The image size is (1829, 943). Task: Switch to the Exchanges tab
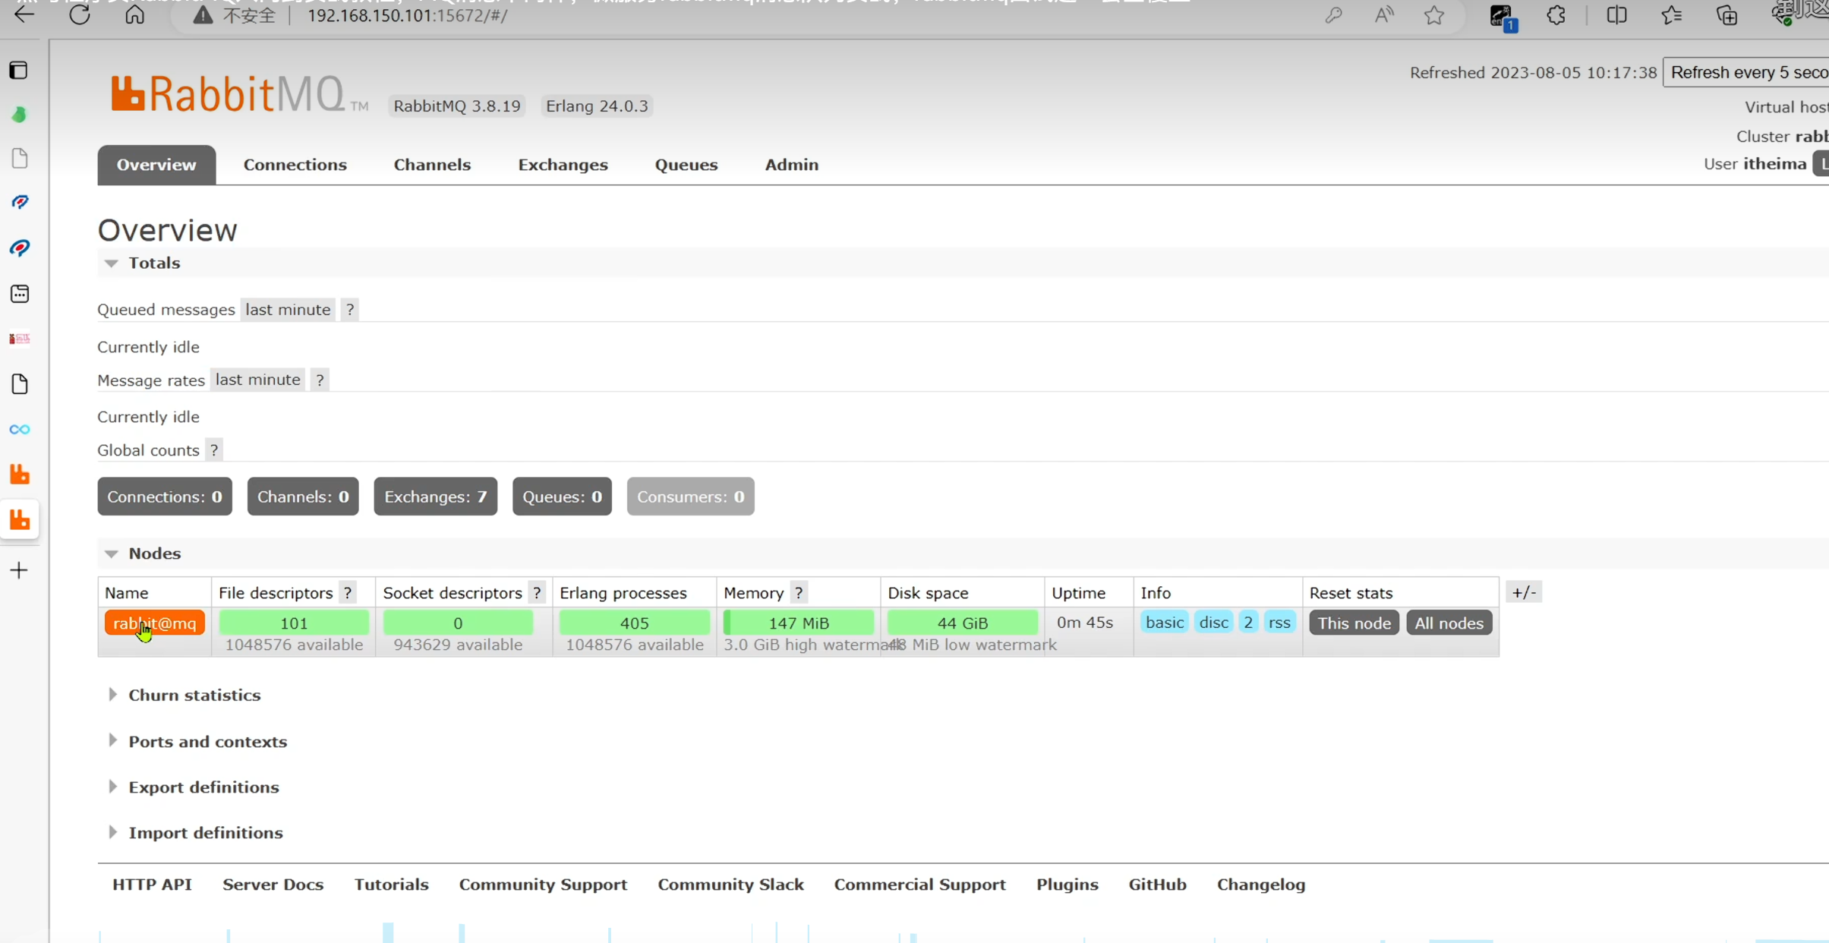click(x=563, y=165)
